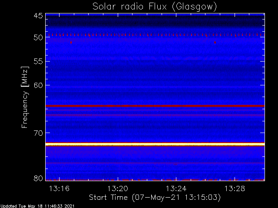Click the "Frequency [MHz]" axis label
Image resolution: width=278 pixels, height=208 pixels.
click(x=25, y=97)
